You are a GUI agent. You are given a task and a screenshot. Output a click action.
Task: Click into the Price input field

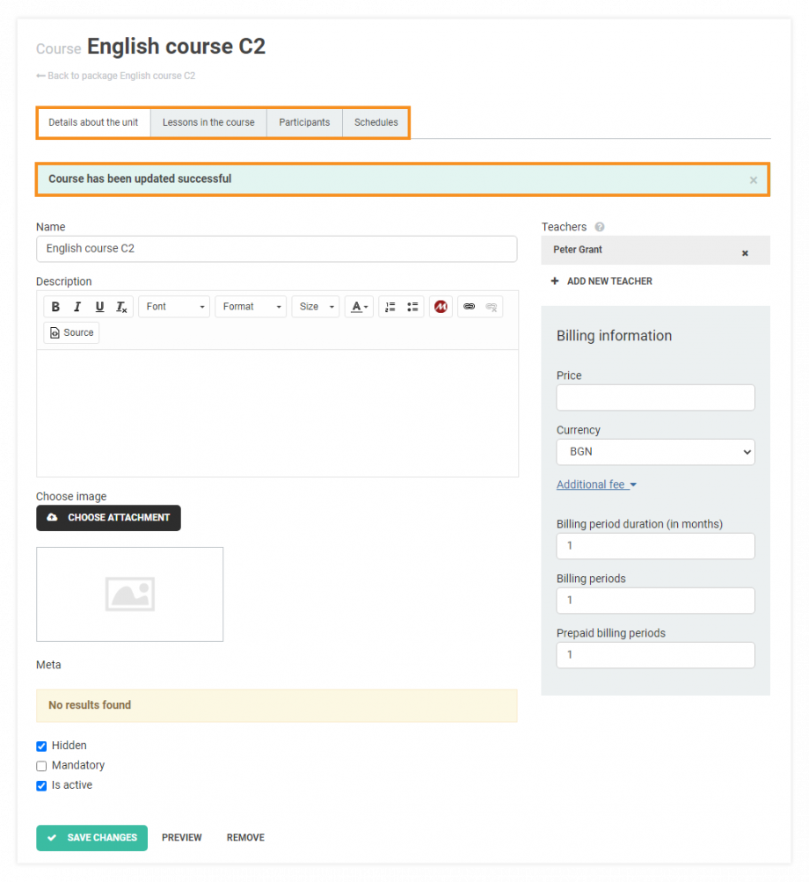[x=655, y=397]
